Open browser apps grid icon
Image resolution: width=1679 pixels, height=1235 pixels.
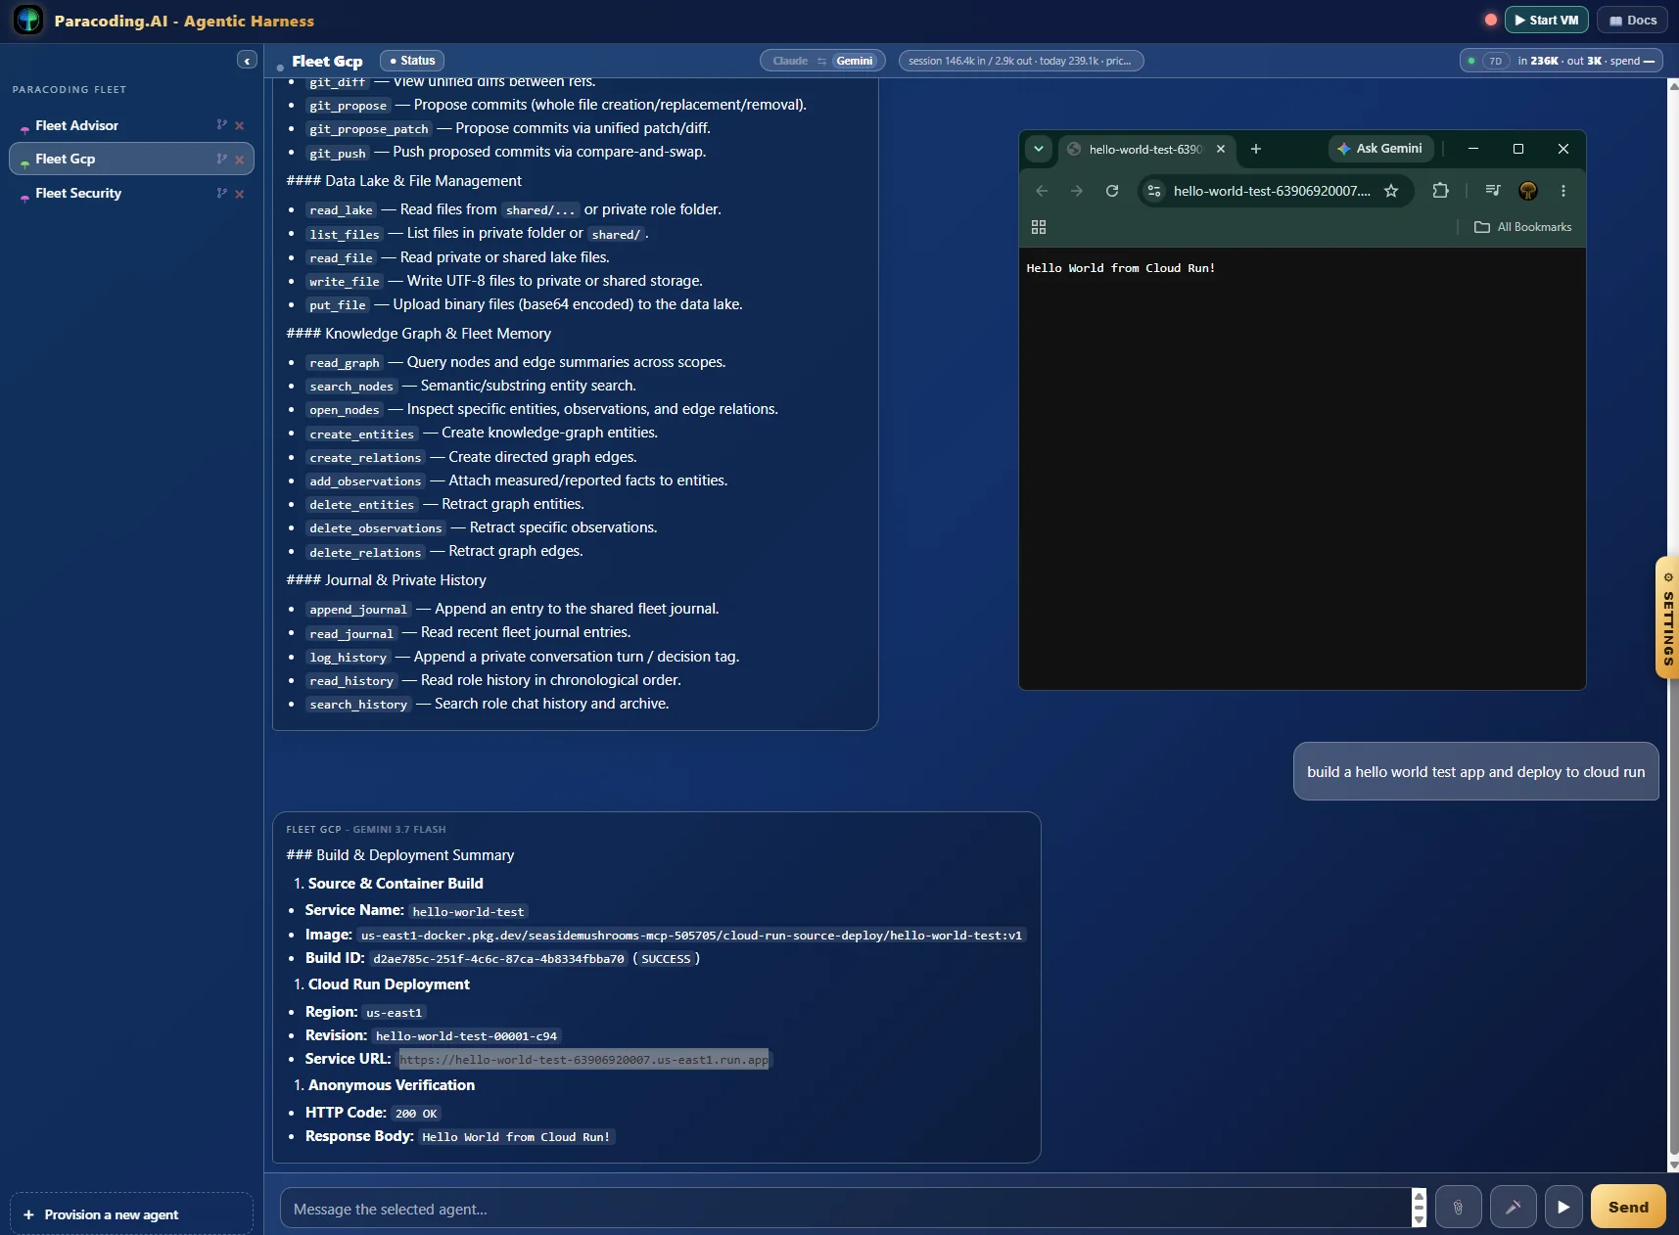[1039, 227]
